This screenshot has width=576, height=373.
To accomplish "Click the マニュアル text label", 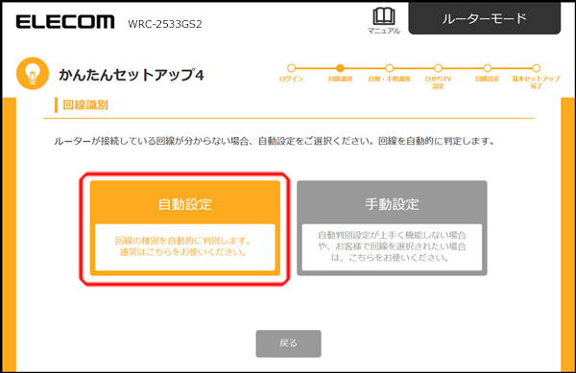I will [384, 32].
